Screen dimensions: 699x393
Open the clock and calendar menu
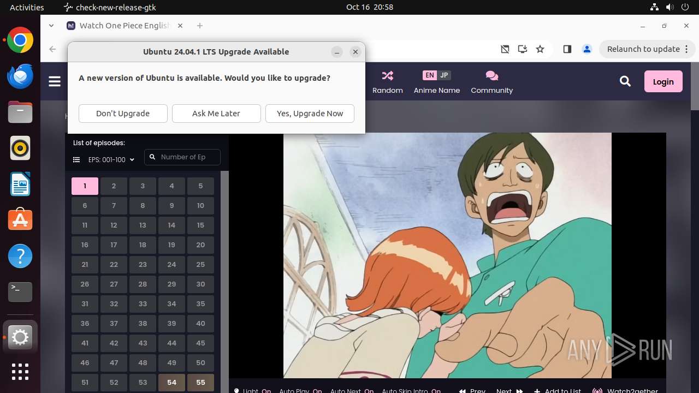click(x=369, y=7)
